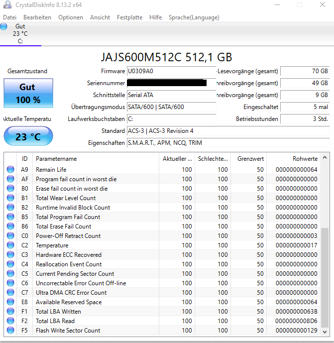Screen dimensions: 334x343
Task: Click status orb beside Total LBA Read
Action: coord(10,321)
